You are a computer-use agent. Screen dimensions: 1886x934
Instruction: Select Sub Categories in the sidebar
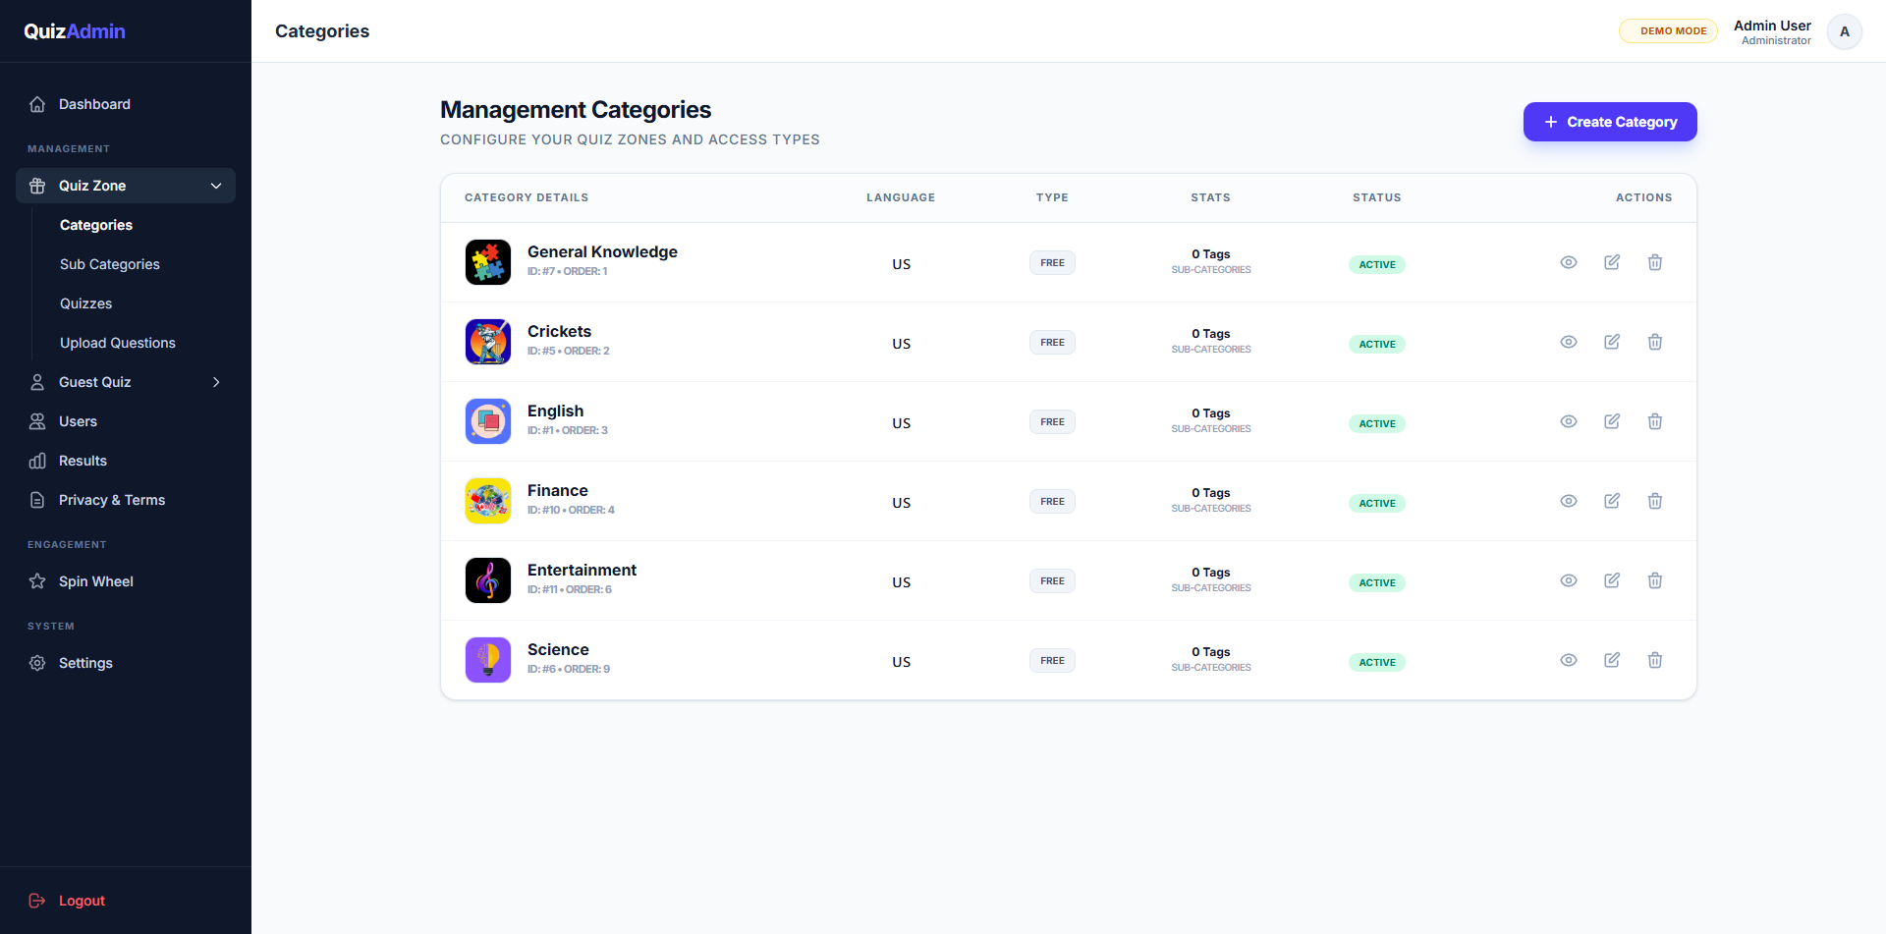point(109,264)
